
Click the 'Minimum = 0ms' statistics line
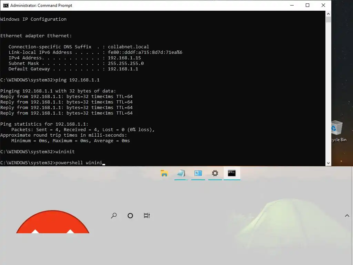70,141
